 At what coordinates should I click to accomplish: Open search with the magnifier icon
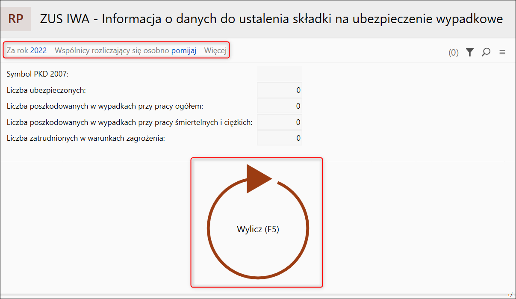click(x=486, y=52)
